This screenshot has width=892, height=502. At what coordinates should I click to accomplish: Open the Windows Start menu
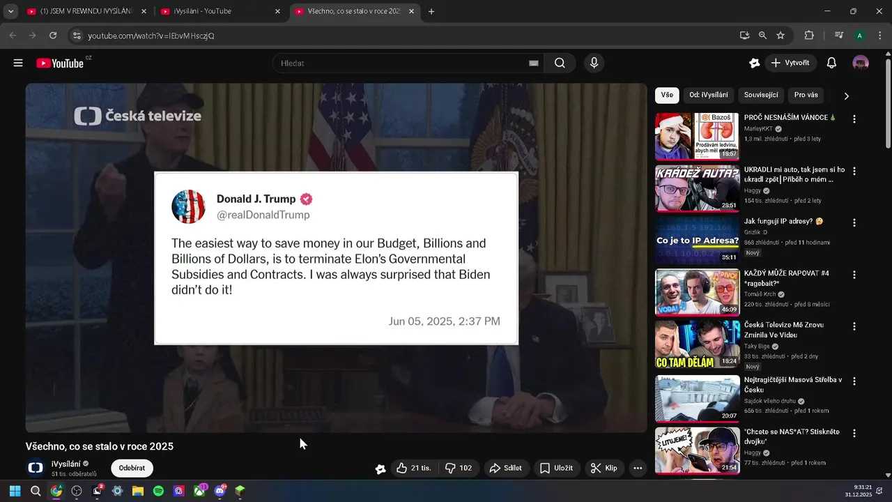pyautogui.click(x=15, y=491)
